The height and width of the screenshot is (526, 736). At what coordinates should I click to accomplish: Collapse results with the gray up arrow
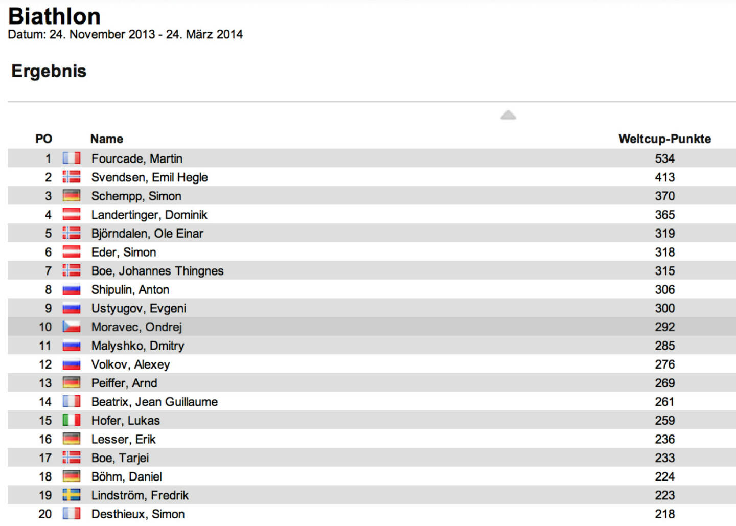point(508,115)
